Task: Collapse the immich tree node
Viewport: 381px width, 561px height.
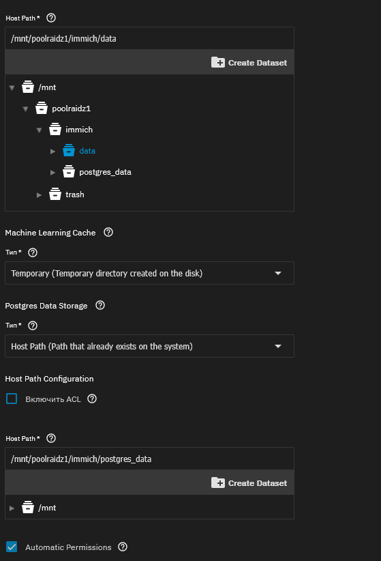Action: 40,130
